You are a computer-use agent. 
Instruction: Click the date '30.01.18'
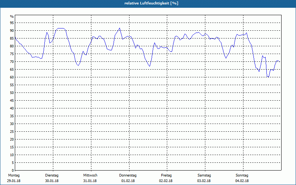pyautogui.click(x=52, y=181)
